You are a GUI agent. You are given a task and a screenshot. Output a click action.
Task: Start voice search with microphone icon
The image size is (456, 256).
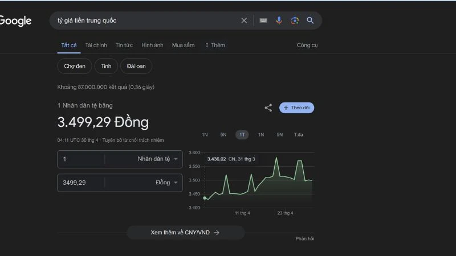point(279,20)
